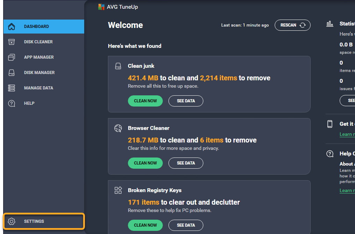Click the Statistics bar chart icon
Viewport: 355px width, 234px height.
(x=329, y=24)
